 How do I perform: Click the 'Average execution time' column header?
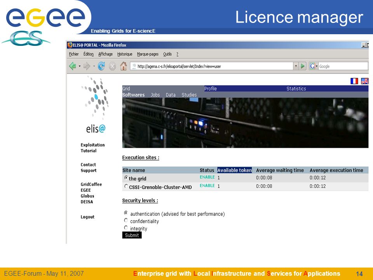pyautogui.click(x=336, y=170)
